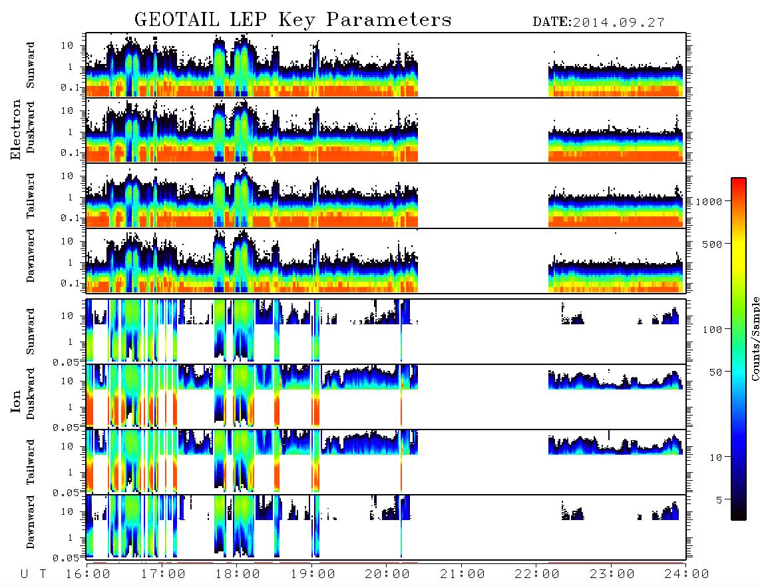Click the 17:00 time axis label
Screen dimensions: 760x586
pyautogui.click(x=163, y=574)
